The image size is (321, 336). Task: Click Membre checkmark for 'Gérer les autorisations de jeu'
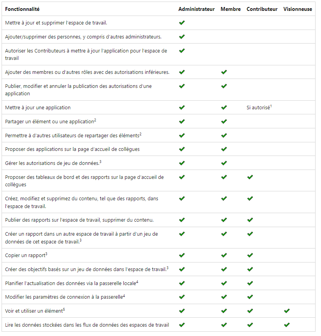(x=224, y=163)
